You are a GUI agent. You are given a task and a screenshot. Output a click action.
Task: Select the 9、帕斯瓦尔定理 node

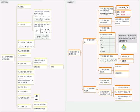tap(24, 98)
